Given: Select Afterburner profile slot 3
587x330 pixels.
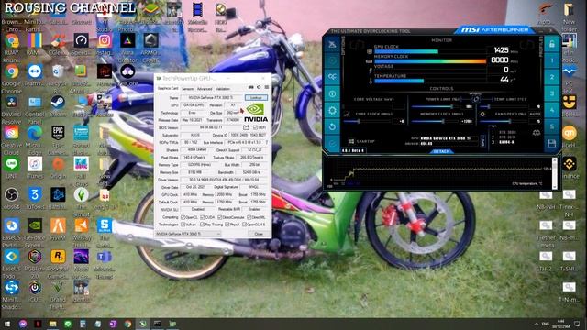Looking at the screenshot, I should [x=552, y=93].
